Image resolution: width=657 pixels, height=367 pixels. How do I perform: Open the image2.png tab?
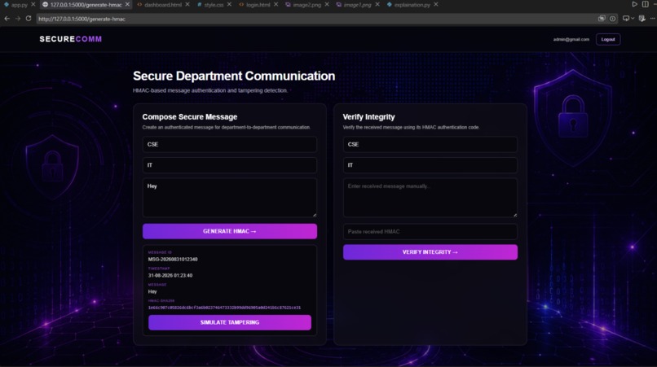[x=306, y=5]
